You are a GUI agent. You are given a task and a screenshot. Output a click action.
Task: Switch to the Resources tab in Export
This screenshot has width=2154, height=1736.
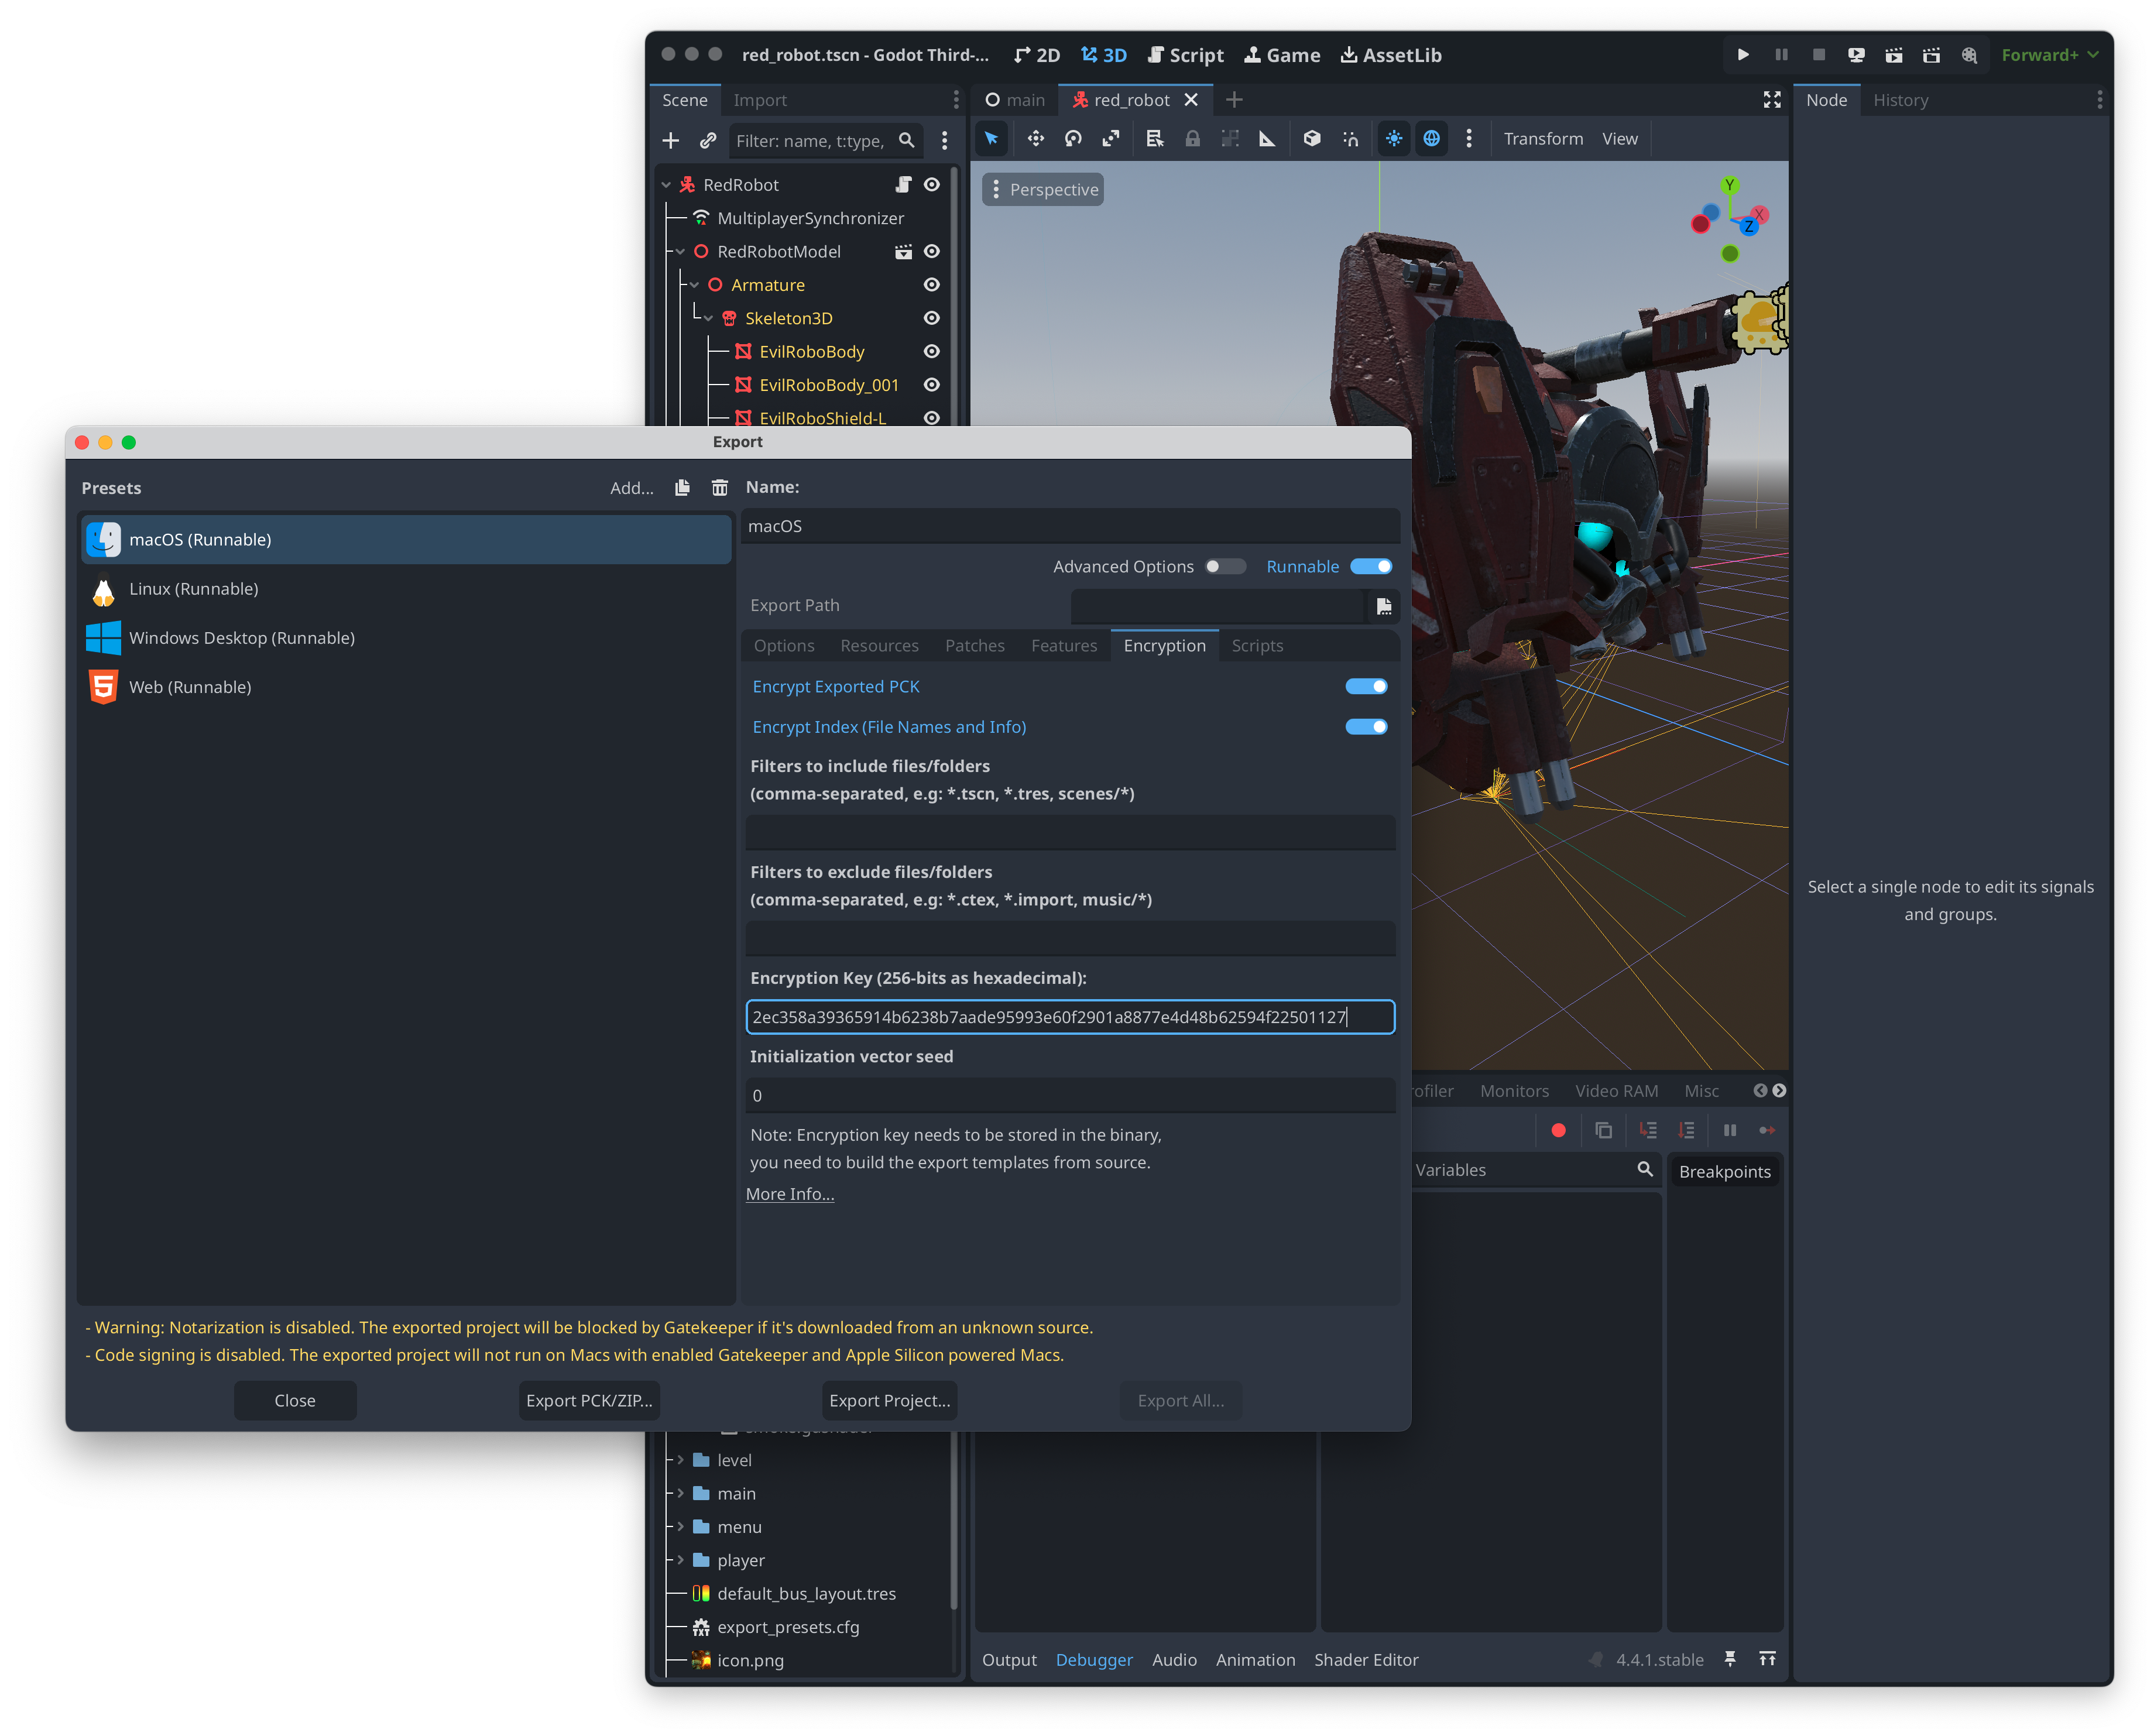[879, 646]
